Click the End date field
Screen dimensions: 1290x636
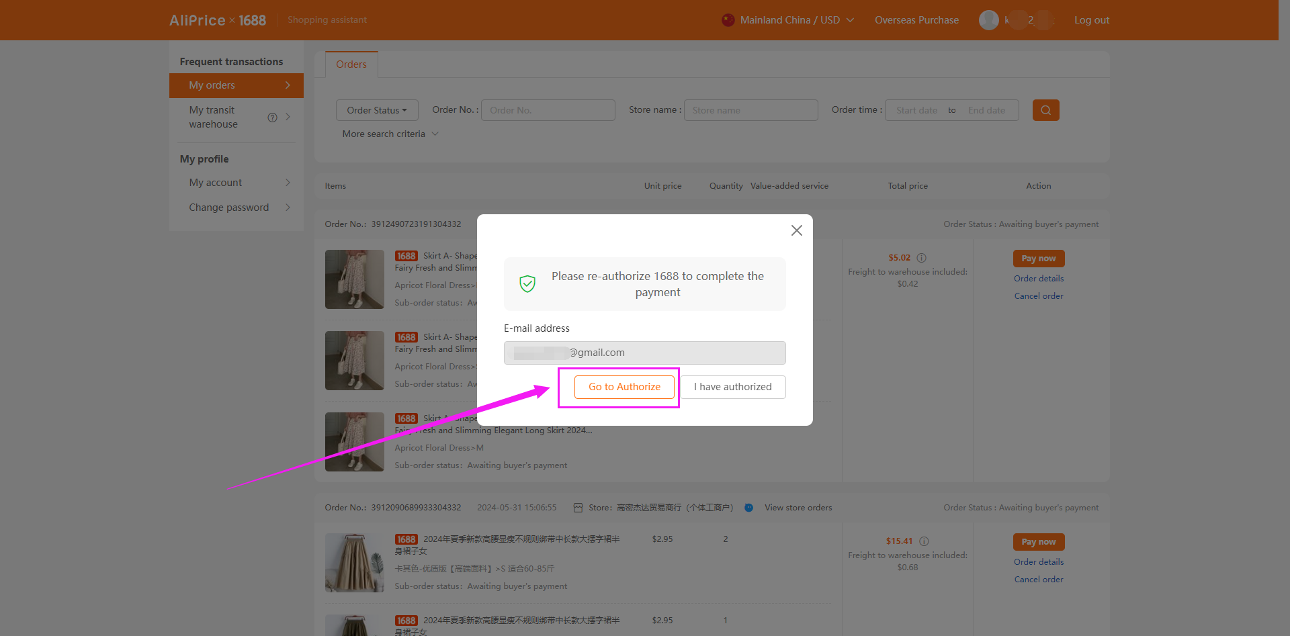pyautogui.click(x=986, y=110)
